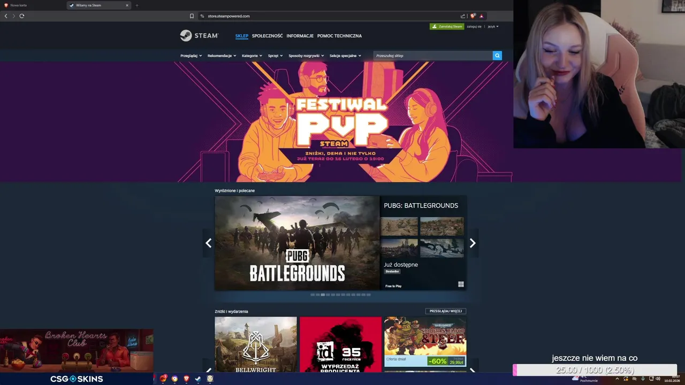Viewport: 685px width, 385px height.
Task: Click the -60% discount badge
Action: tap(437, 361)
